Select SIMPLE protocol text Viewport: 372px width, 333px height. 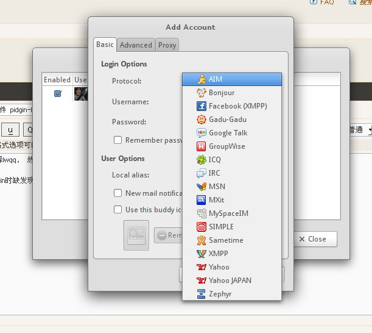(221, 227)
